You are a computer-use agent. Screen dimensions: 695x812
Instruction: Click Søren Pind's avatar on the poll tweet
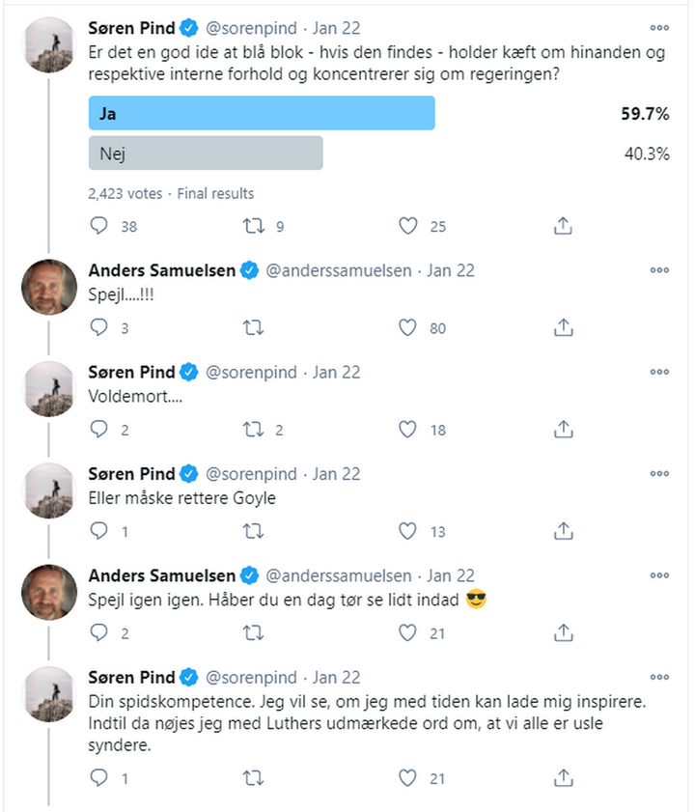point(49,44)
